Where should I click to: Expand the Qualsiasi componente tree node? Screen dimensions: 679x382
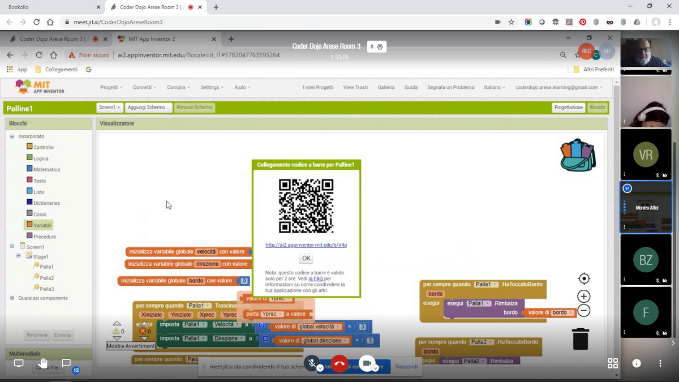(12, 298)
